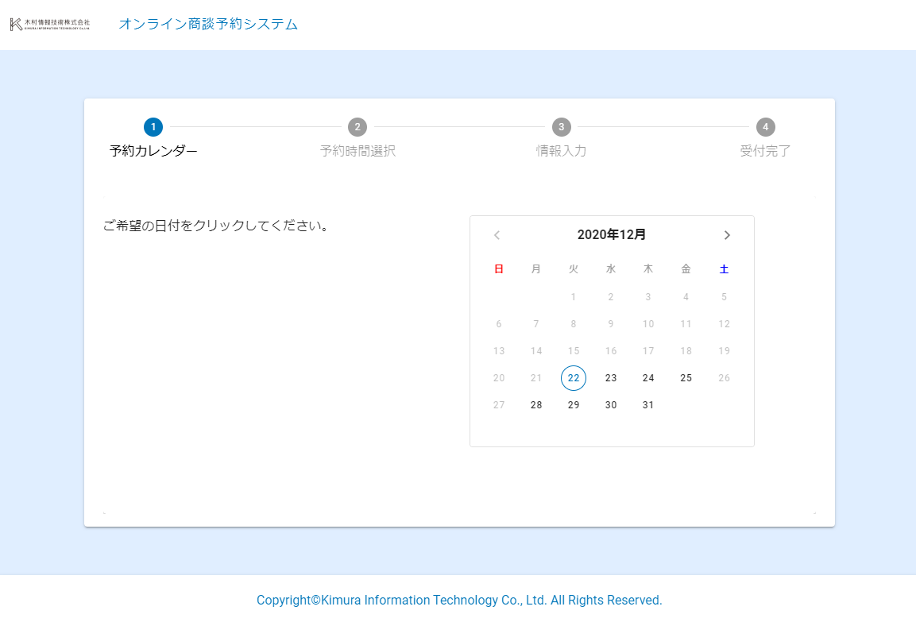
Task: Pick December 24 on the calendar
Action: [x=648, y=378]
